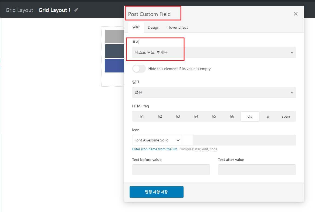Open the Font Awesome Solid icon set dropdown

point(157,140)
